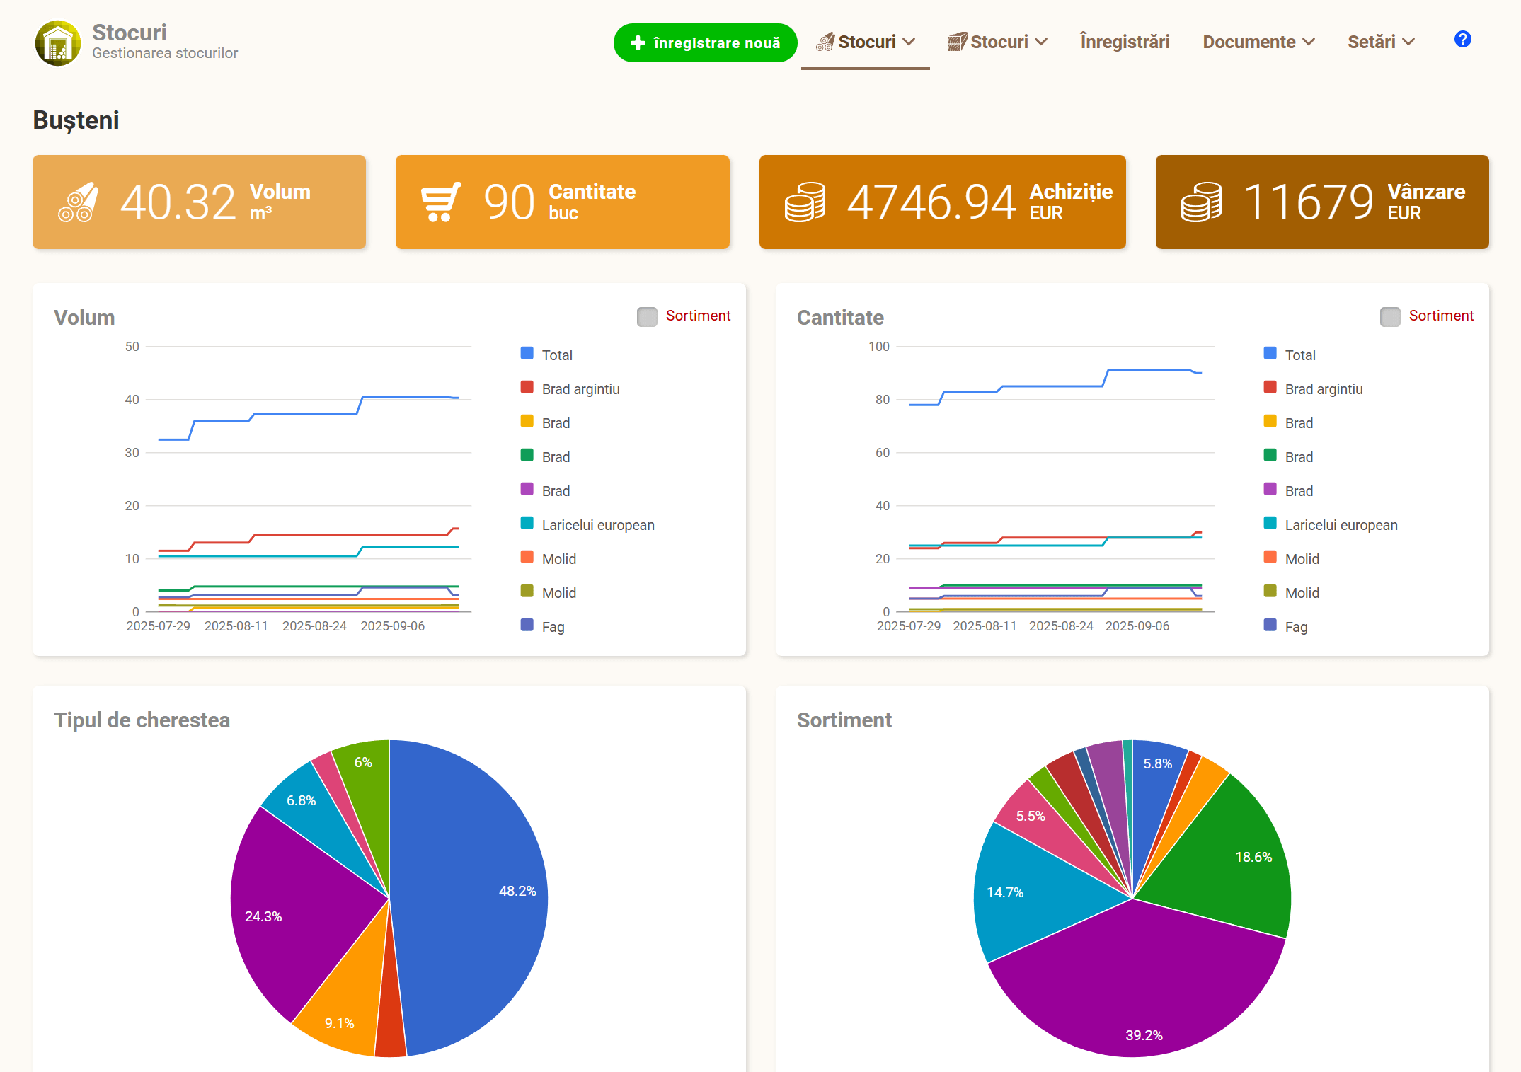Viewport: 1521px width, 1072px height.
Task: Enable the Sortiment checkbox in the Volum chart
Action: (647, 316)
